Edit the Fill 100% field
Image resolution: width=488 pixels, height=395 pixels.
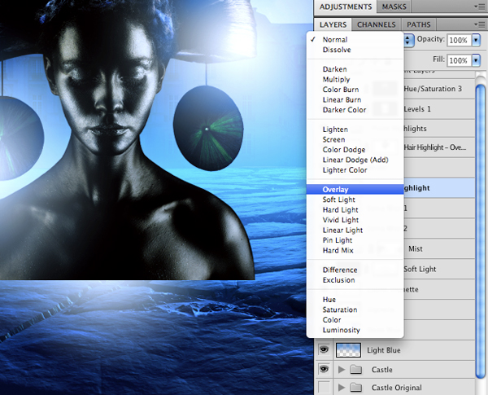tap(459, 60)
